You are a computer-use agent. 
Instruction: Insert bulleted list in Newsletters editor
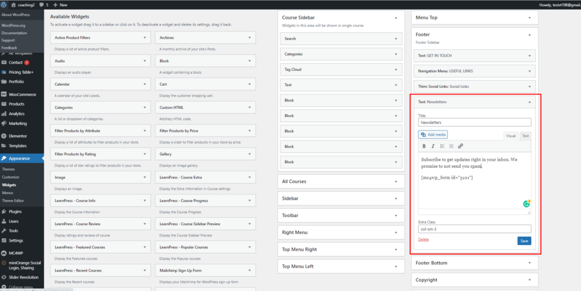(x=442, y=146)
